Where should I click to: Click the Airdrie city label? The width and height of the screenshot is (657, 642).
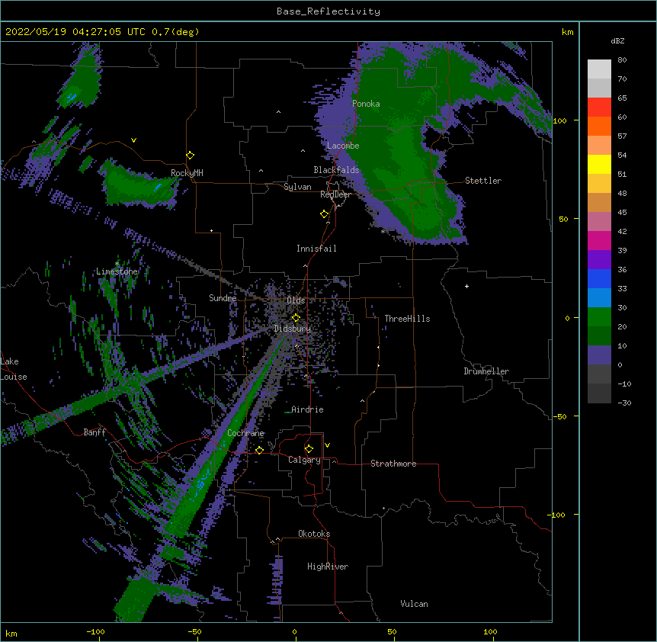click(307, 409)
